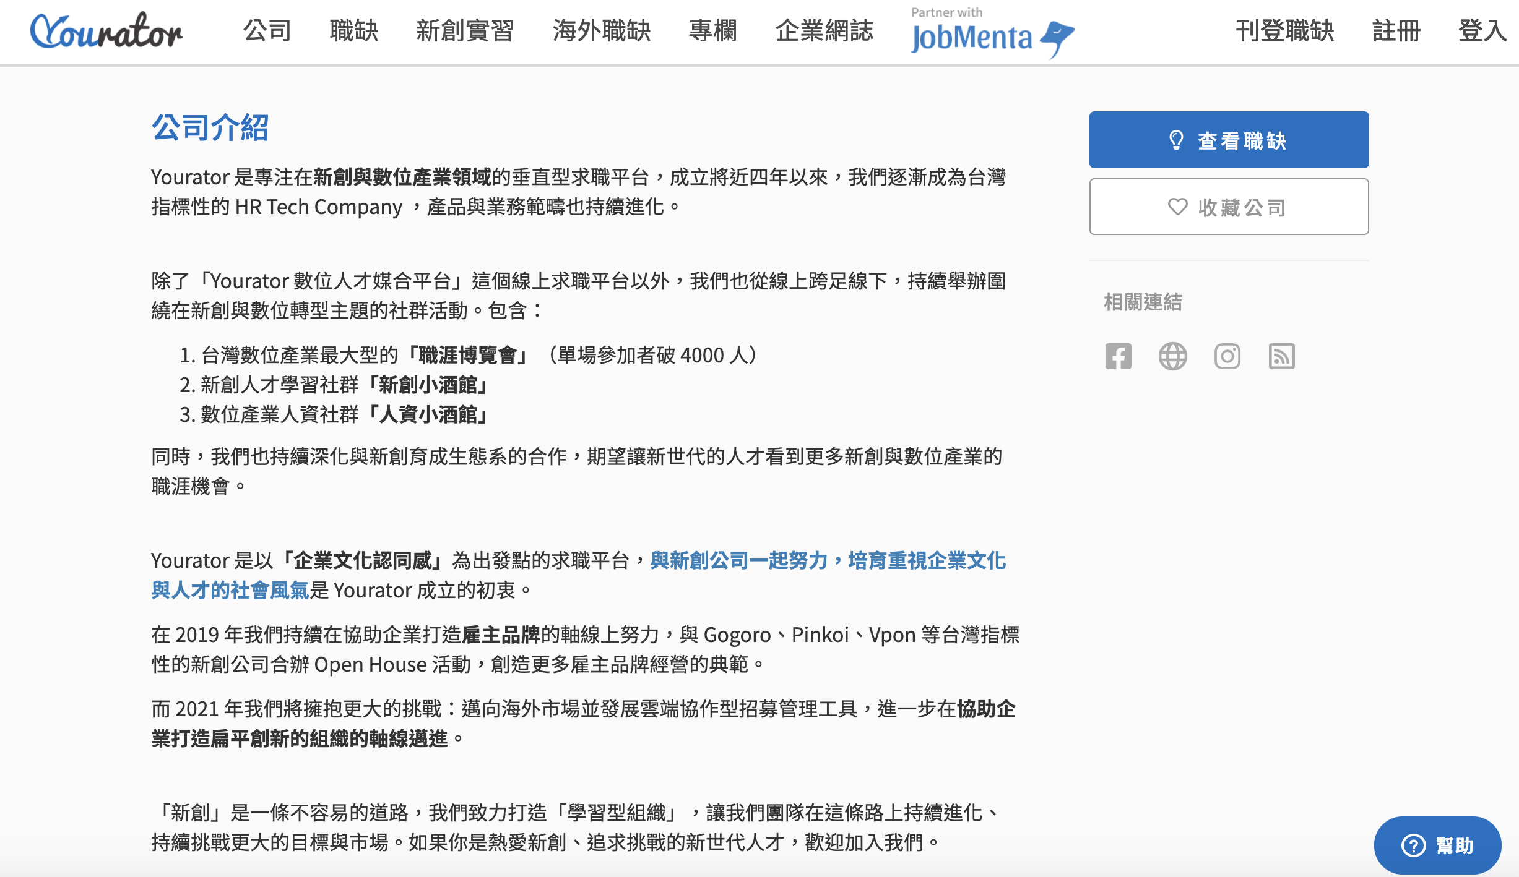Click the「新創小酒館」list item

334,385
